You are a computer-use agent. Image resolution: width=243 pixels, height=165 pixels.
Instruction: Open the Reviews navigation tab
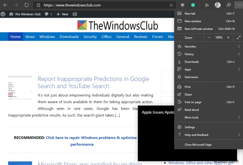coord(141,37)
